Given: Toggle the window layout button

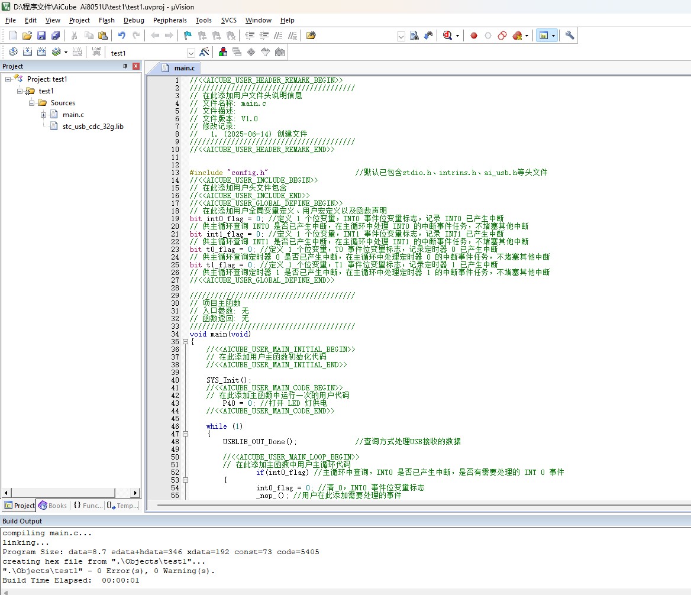Looking at the screenshot, I should 544,35.
